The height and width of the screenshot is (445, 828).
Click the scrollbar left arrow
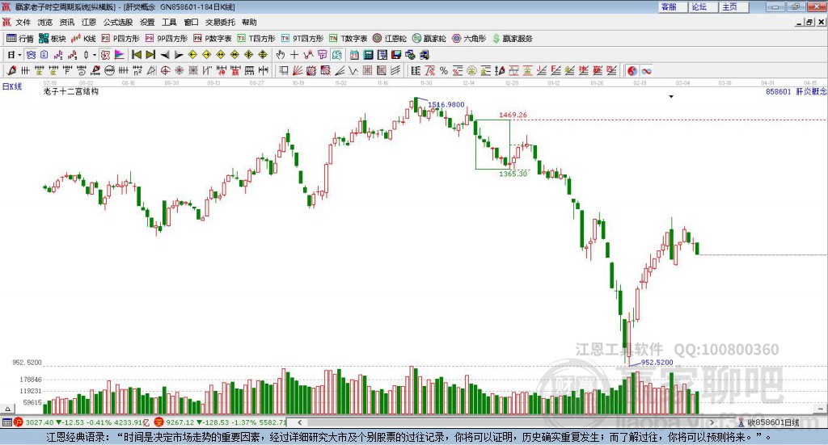pyautogui.click(x=299, y=422)
